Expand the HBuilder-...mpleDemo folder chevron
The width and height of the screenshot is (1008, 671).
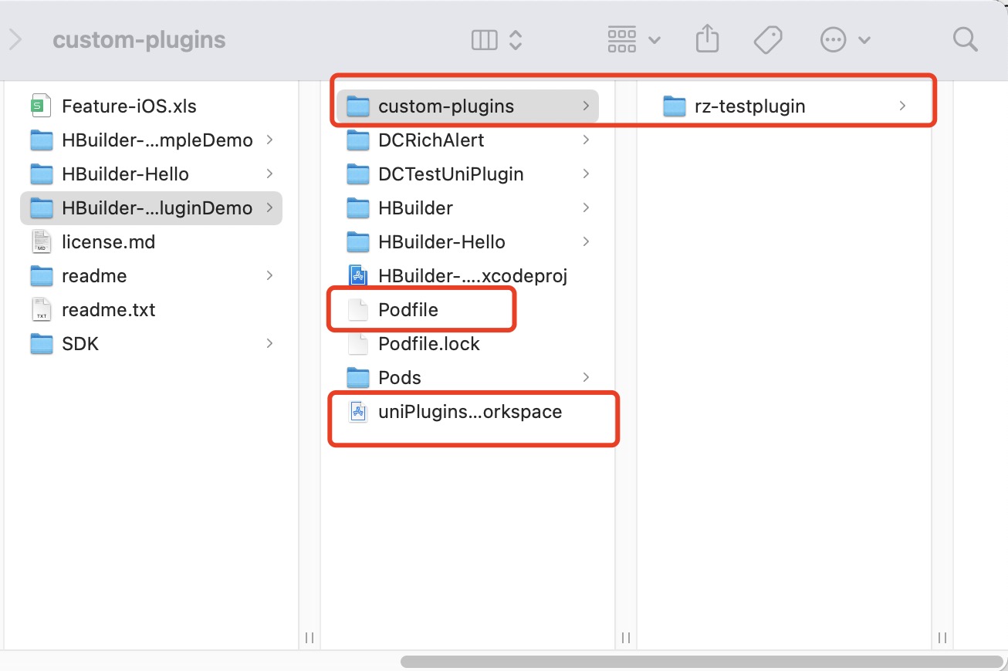click(x=269, y=140)
